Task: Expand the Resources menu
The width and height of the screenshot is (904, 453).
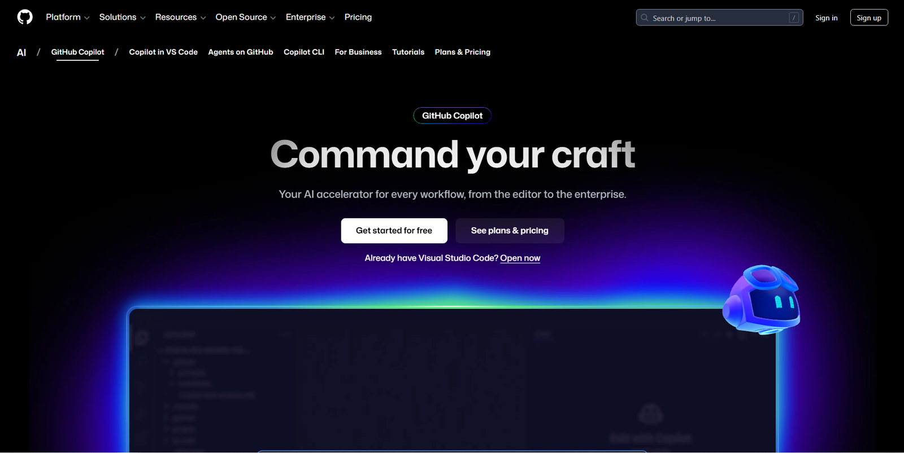Action: coord(180,17)
